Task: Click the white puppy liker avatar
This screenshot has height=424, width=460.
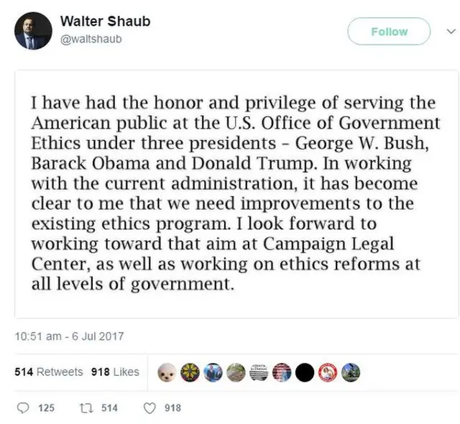Action: coord(167,372)
